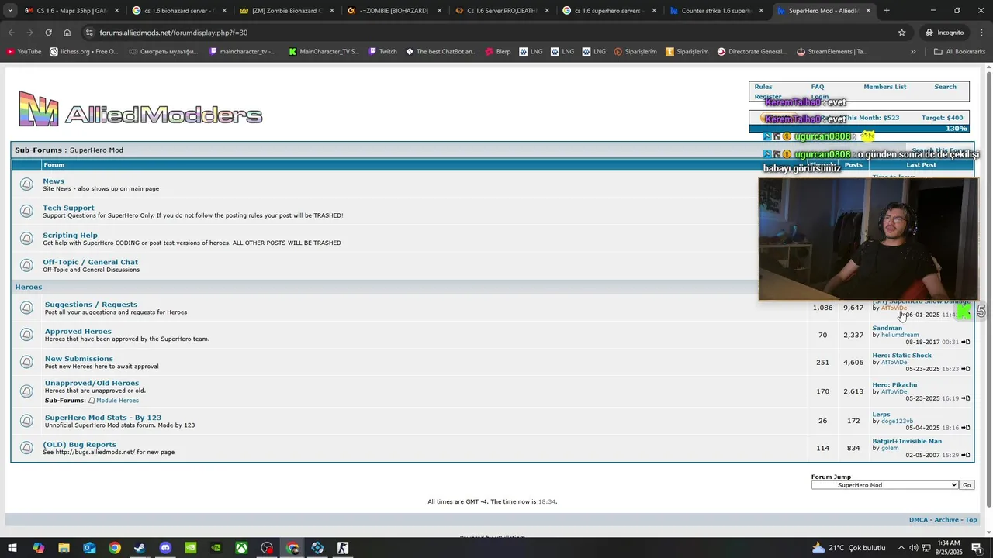Open the Twitch bookmark
The height and width of the screenshot is (558, 993).
click(382, 52)
